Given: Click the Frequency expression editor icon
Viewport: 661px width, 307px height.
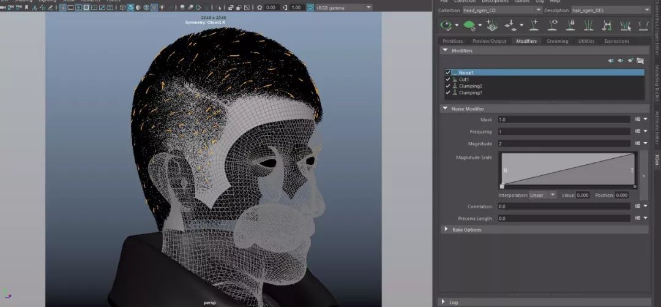Looking at the screenshot, I should 638,132.
